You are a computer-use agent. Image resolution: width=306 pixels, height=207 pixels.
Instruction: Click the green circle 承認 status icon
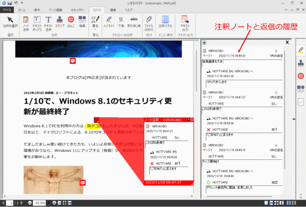pos(208,182)
